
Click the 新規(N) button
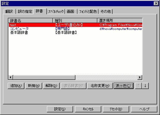click(34, 86)
